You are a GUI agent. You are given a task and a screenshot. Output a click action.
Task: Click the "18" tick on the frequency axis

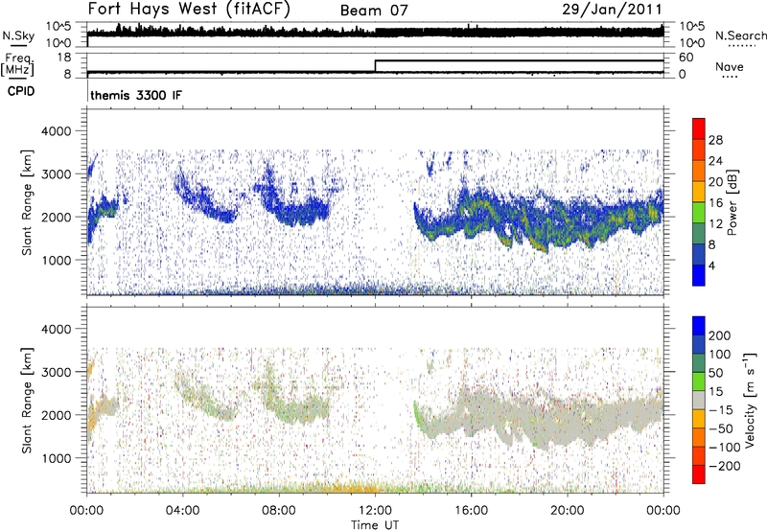click(x=64, y=58)
